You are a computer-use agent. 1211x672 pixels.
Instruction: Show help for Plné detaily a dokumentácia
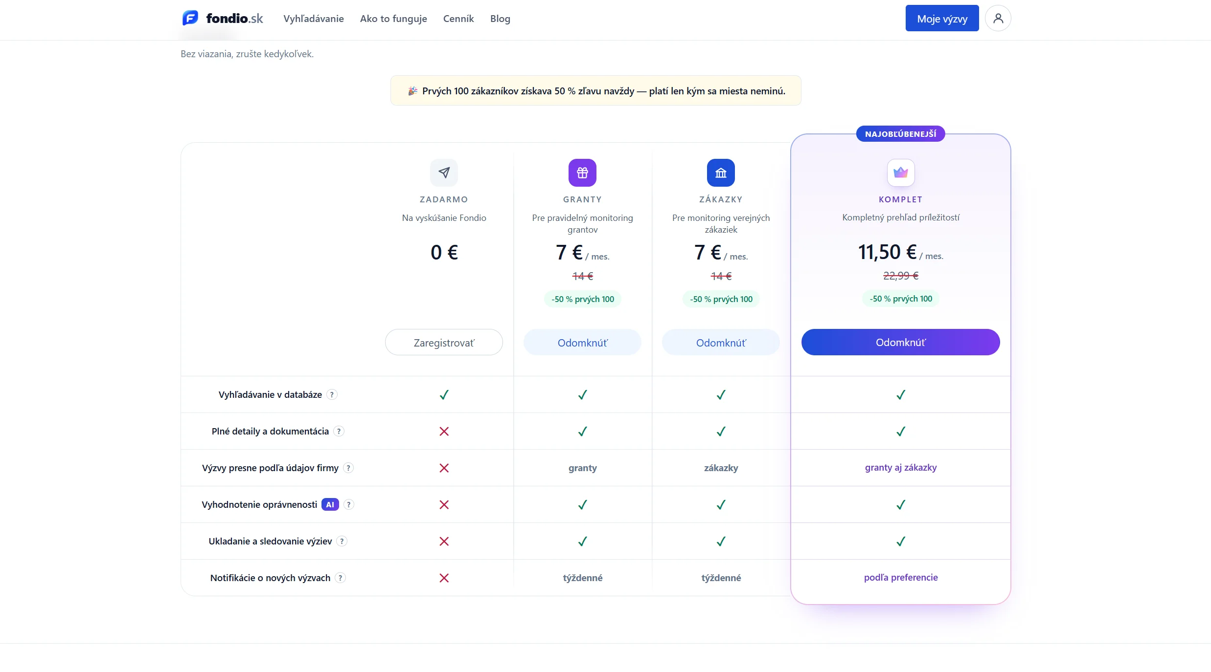pyautogui.click(x=339, y=431)
